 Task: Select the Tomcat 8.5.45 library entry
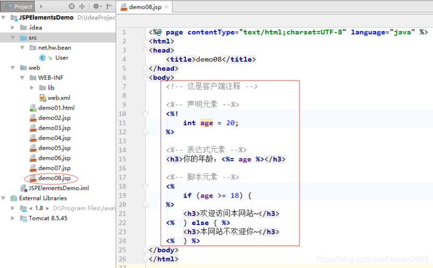click(x=48, y=218)
